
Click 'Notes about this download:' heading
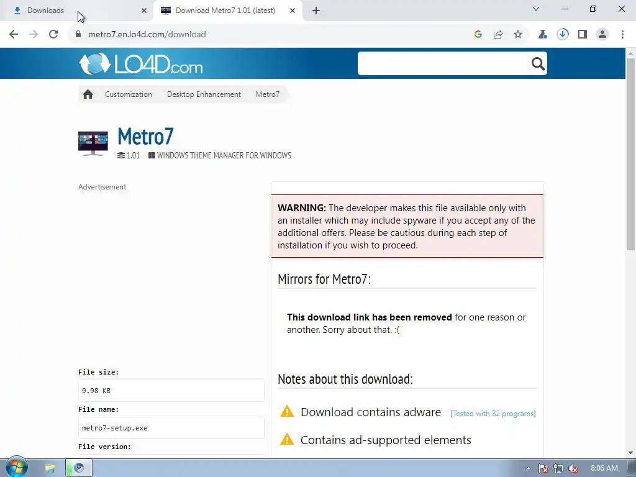click(345, 379)
